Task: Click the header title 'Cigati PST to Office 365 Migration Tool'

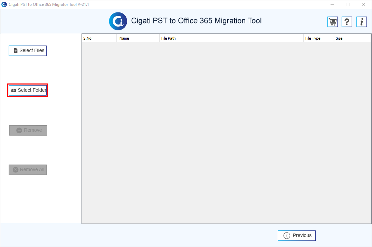Action: click(x=197, y=21)
